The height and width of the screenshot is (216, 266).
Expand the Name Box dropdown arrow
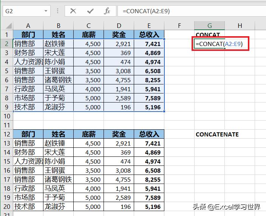pos(45,11)
